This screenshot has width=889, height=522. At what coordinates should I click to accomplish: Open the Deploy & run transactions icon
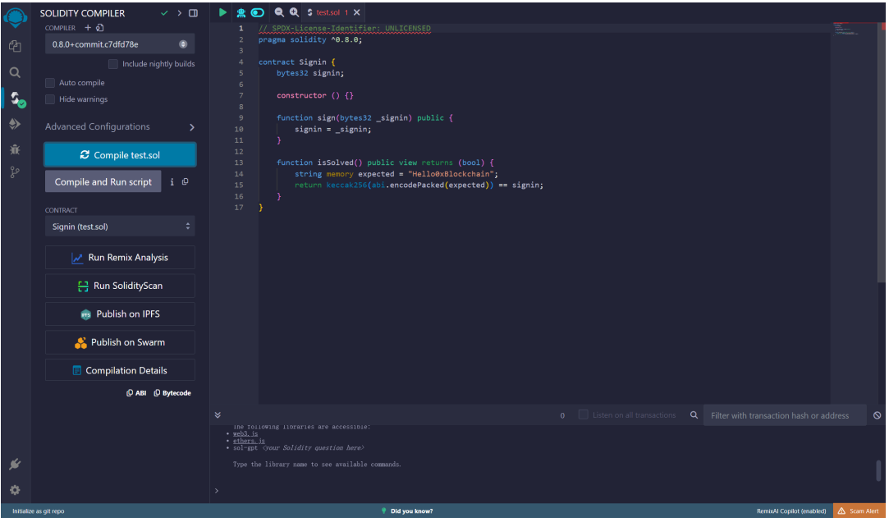[16, 124]
